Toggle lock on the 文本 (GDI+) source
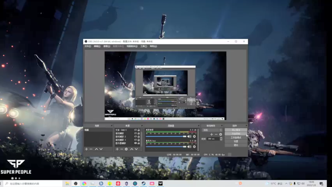332x187 pixels. pyautogui.click(x=139, y=130)
